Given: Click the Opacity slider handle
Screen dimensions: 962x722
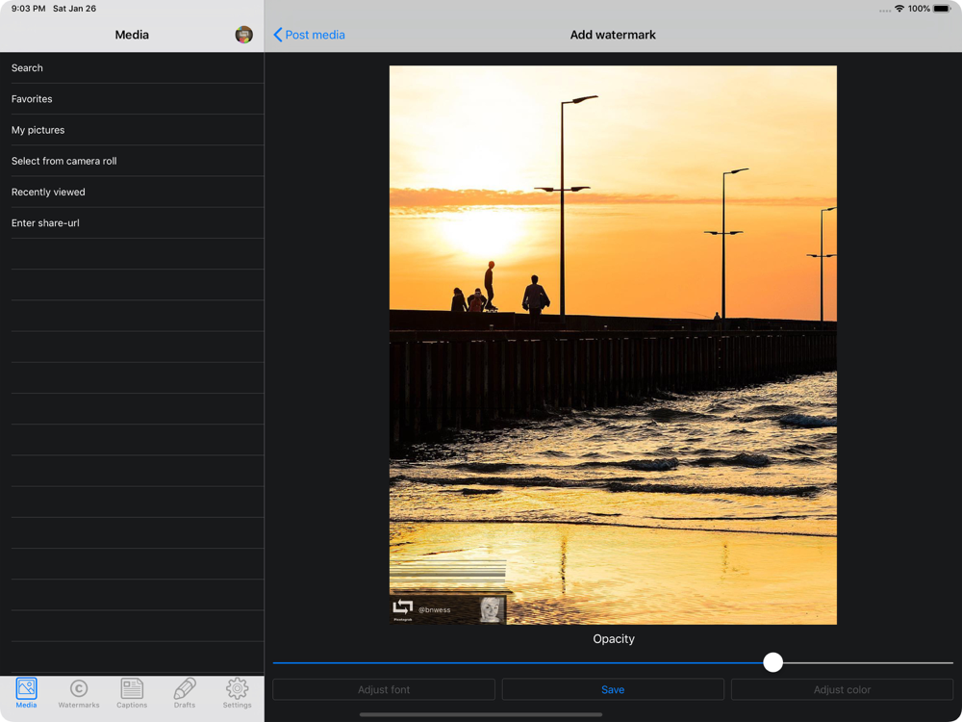Looking at the screenshot, I should pos(773,662).
